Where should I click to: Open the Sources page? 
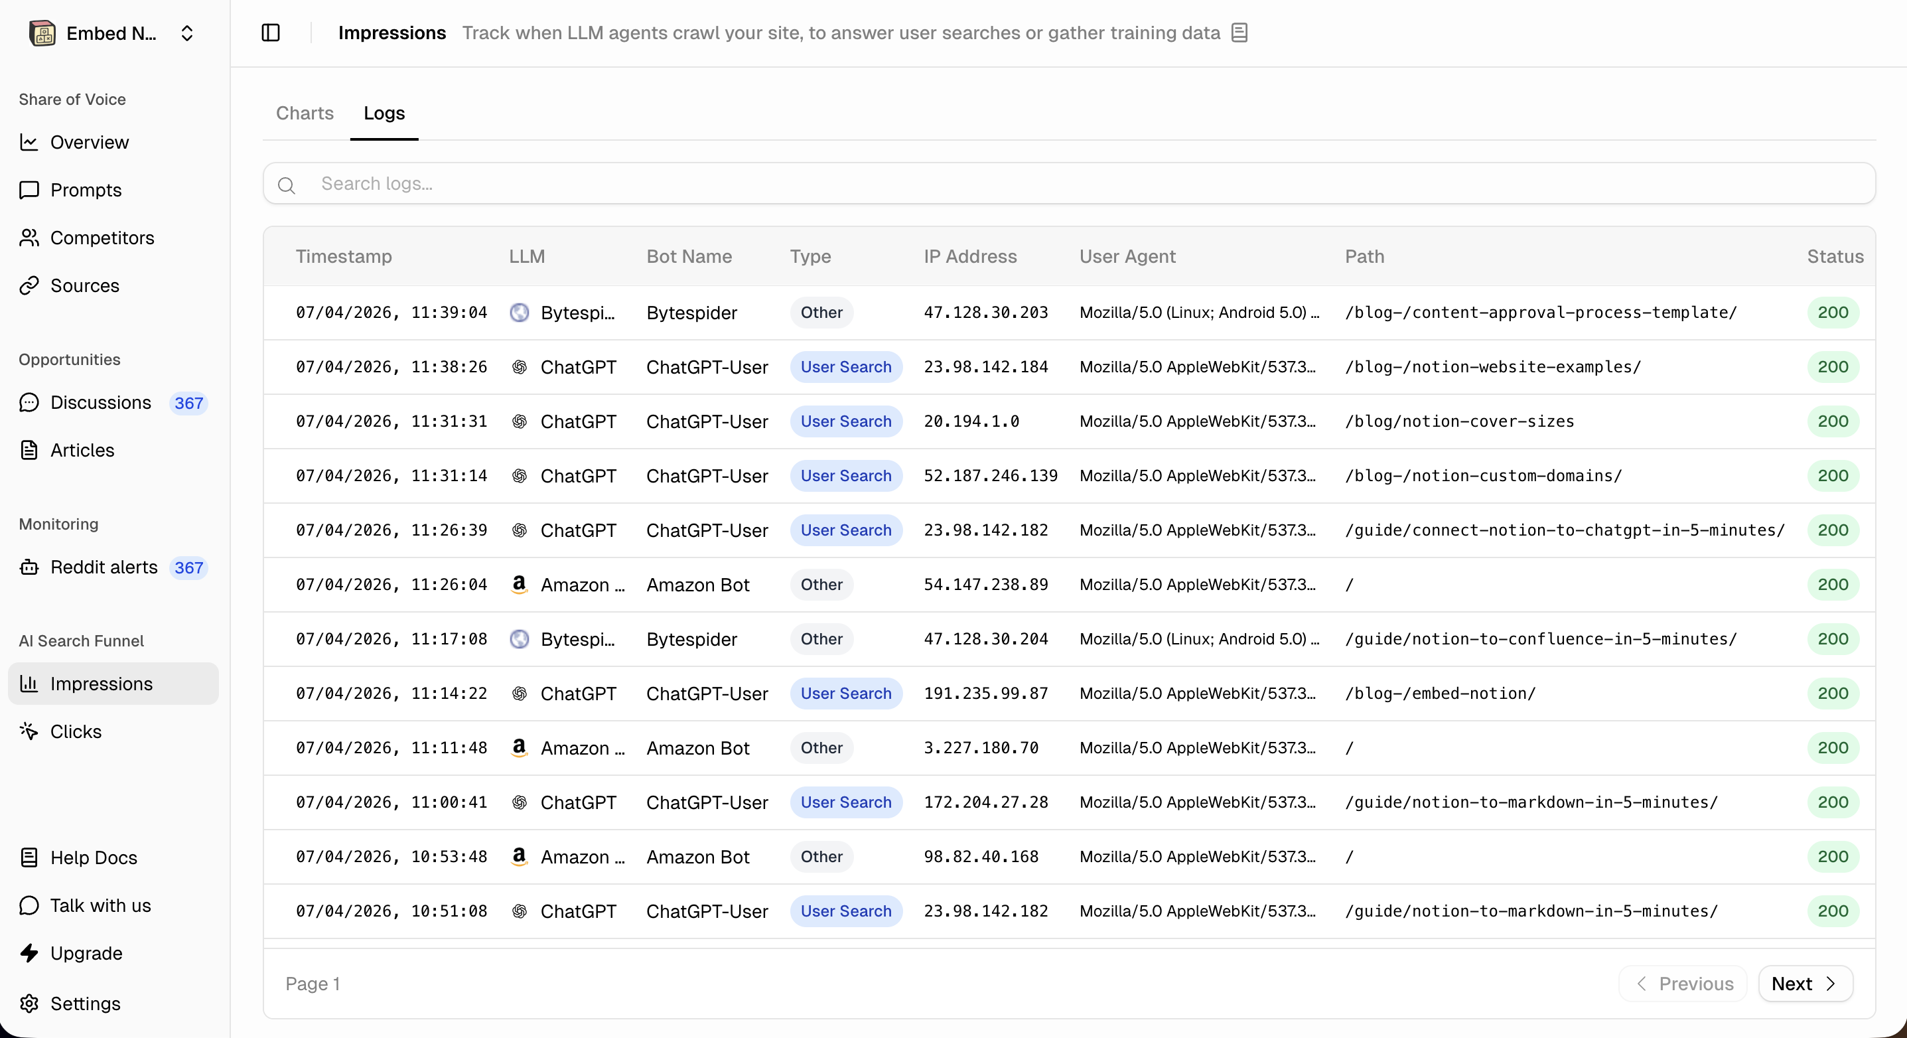pos(84,285)
